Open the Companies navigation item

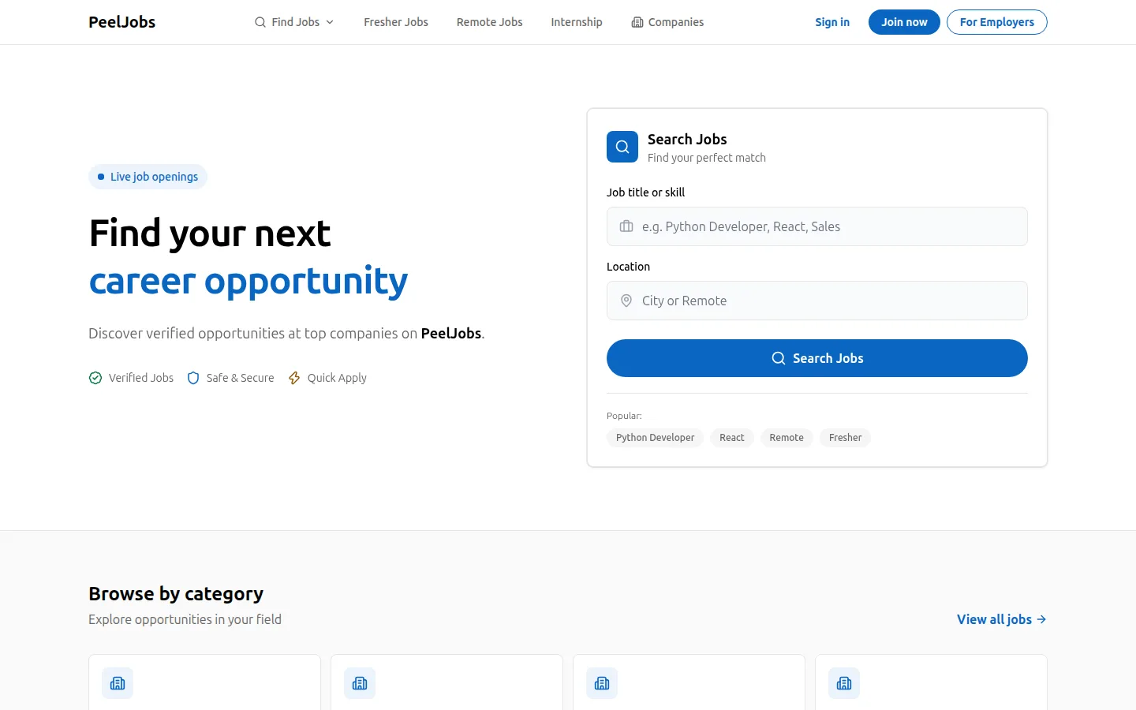pyautogui.click(x=667, y=22)
